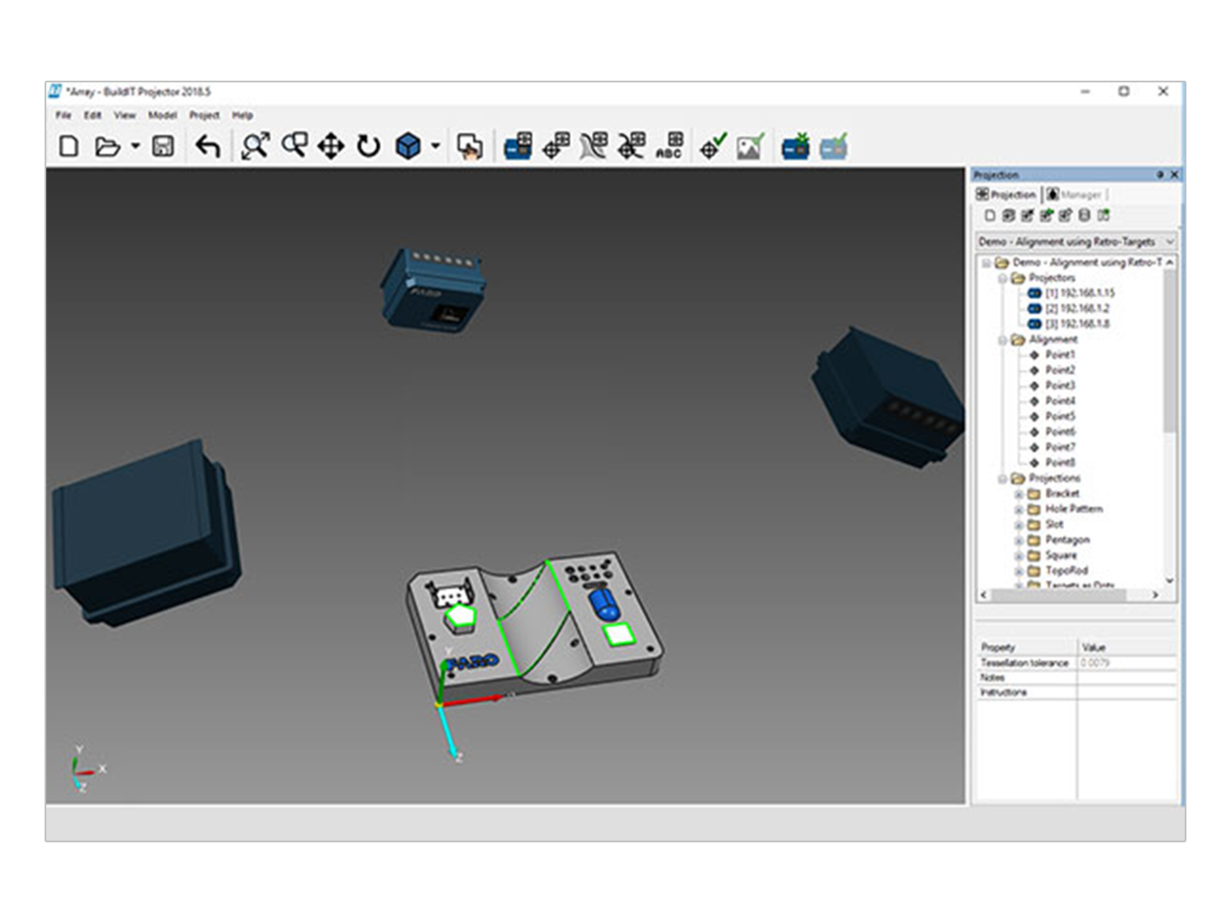1231x923 pixels.
Task: Expand the Square folder
Action: (x=1018, y=556)
